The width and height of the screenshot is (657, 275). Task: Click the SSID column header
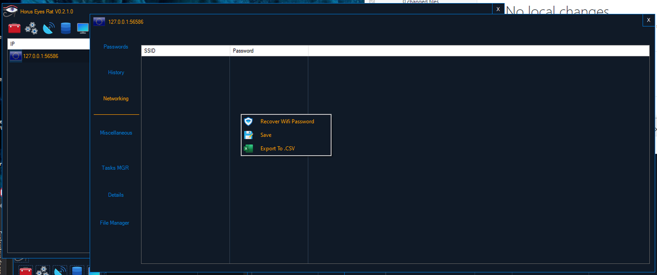coord(185,51)
